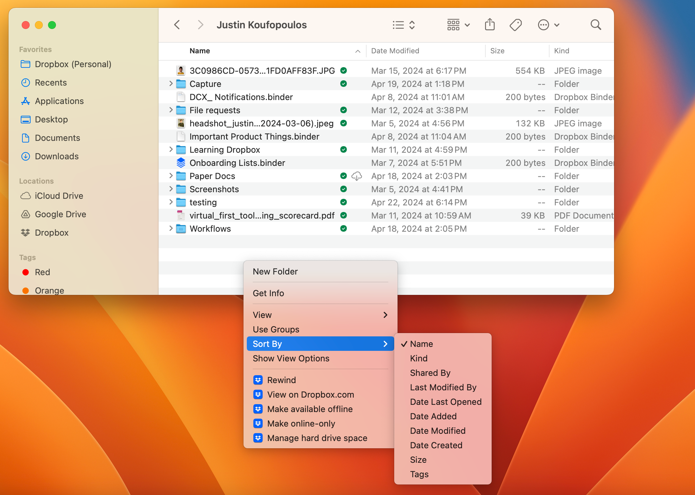Choose Show View Options
695x495 pixels.
(320, 358)
